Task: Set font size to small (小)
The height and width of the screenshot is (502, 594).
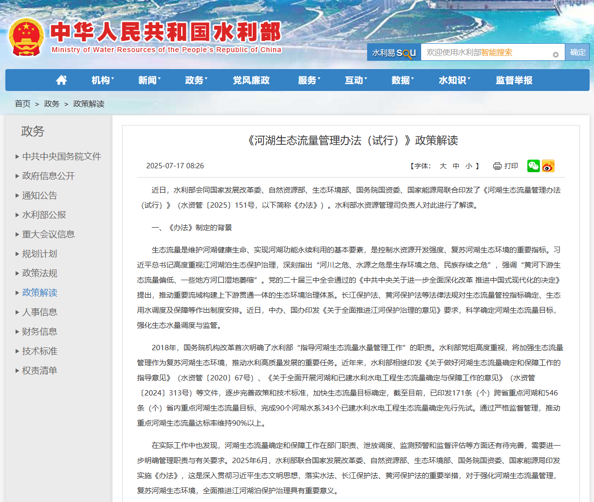Action: coord(468,166)
